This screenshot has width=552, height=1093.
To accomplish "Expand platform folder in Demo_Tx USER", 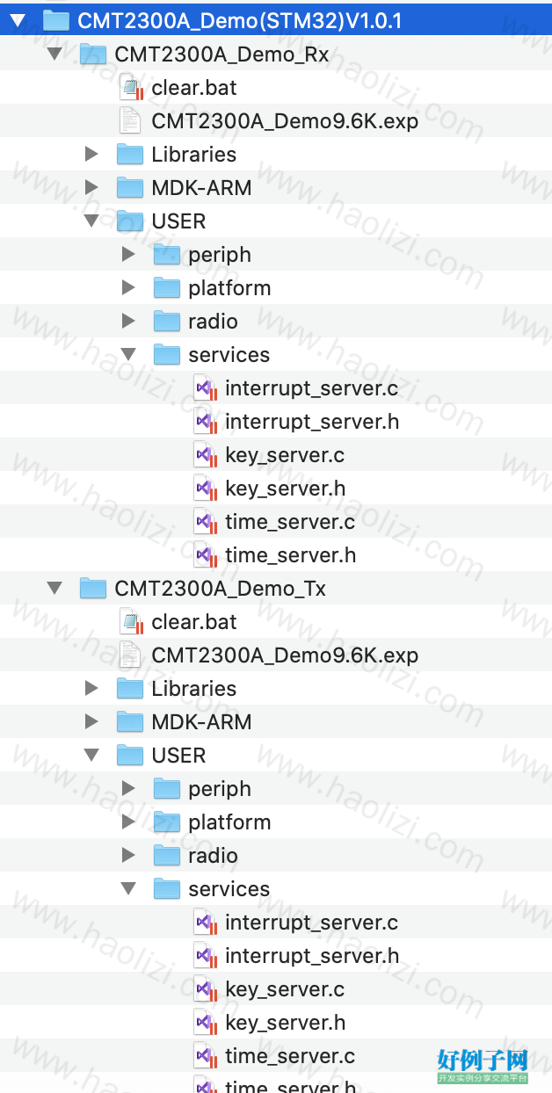I will point(128,822).
